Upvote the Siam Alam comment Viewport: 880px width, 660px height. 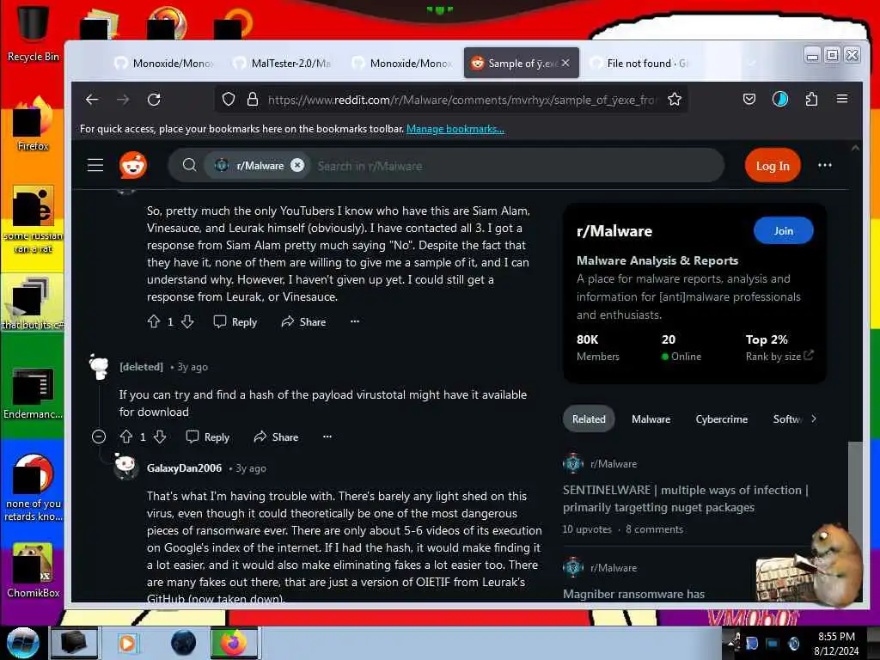click(x=153, y=321)
